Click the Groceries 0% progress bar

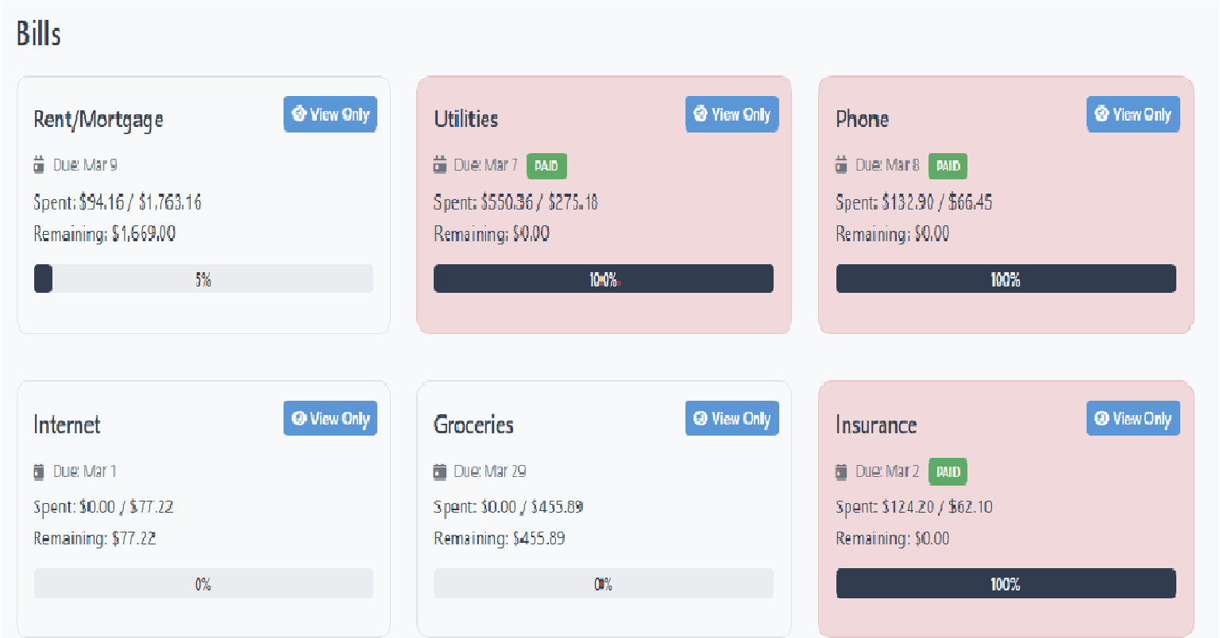point(604,583)
